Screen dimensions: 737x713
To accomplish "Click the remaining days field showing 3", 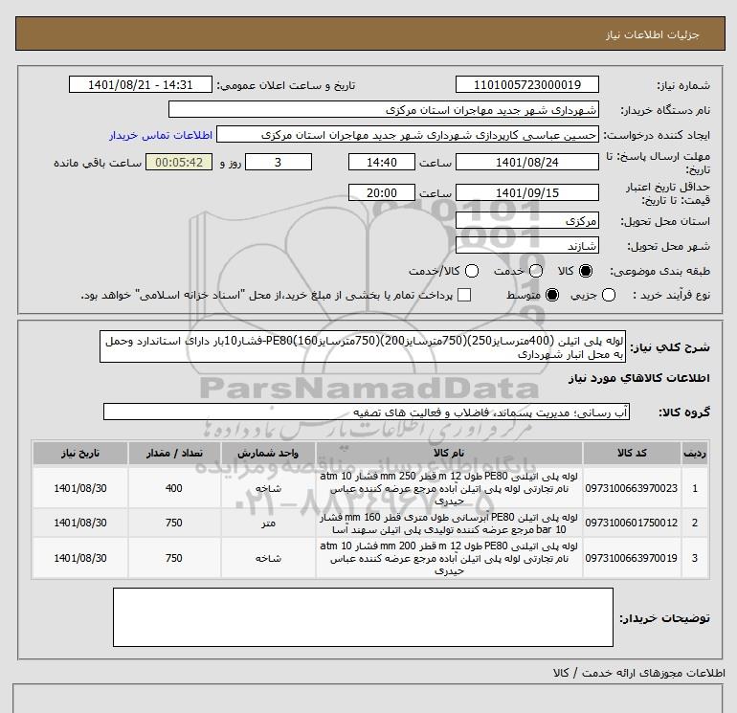I will [279, 162].
